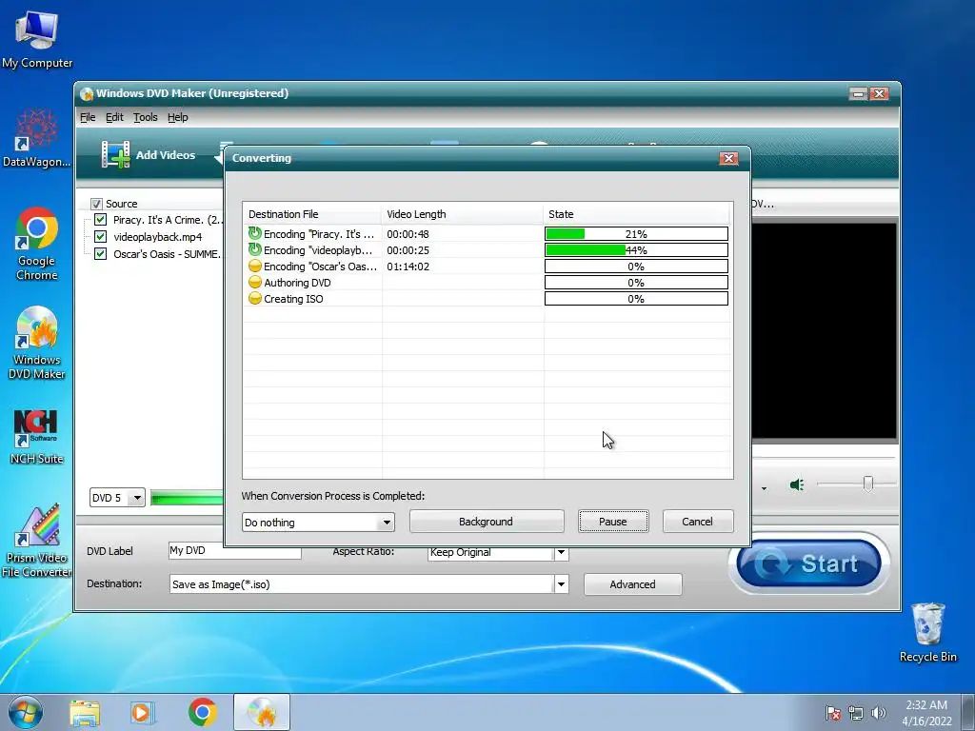The width and height of the screenshot is (975, 731).
Task: Click the encoding status icon for Piracy row
Action: pyautogui.click(x=254, y=234)
